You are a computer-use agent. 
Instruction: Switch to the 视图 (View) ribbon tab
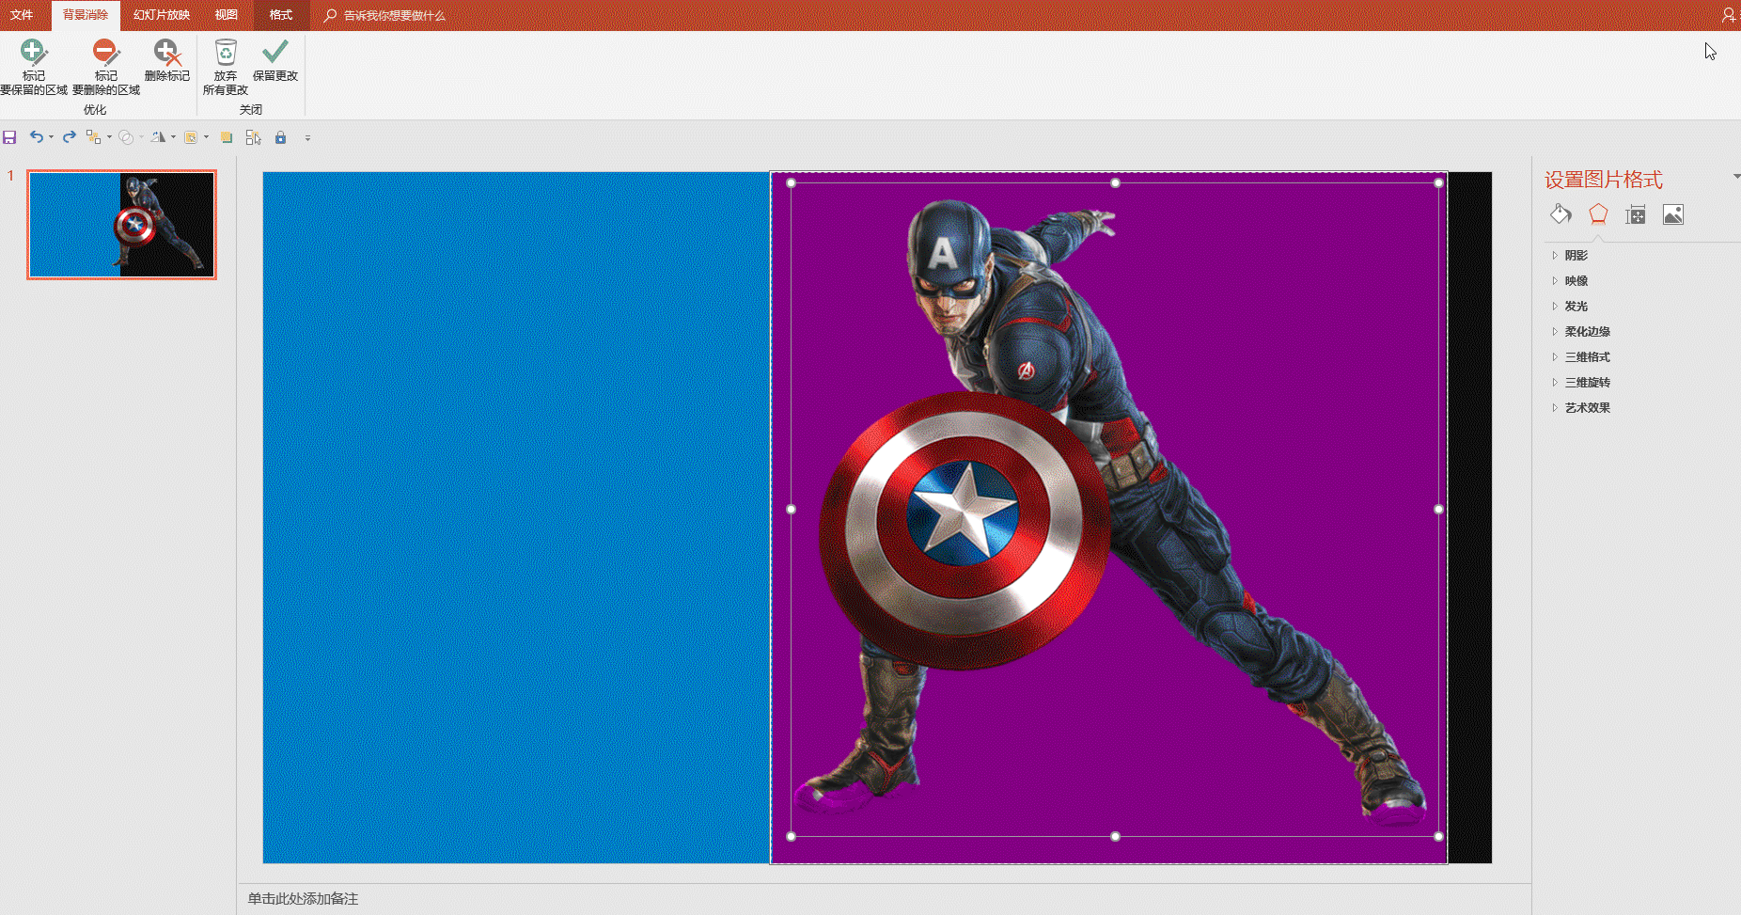click(x=226, y=15)
